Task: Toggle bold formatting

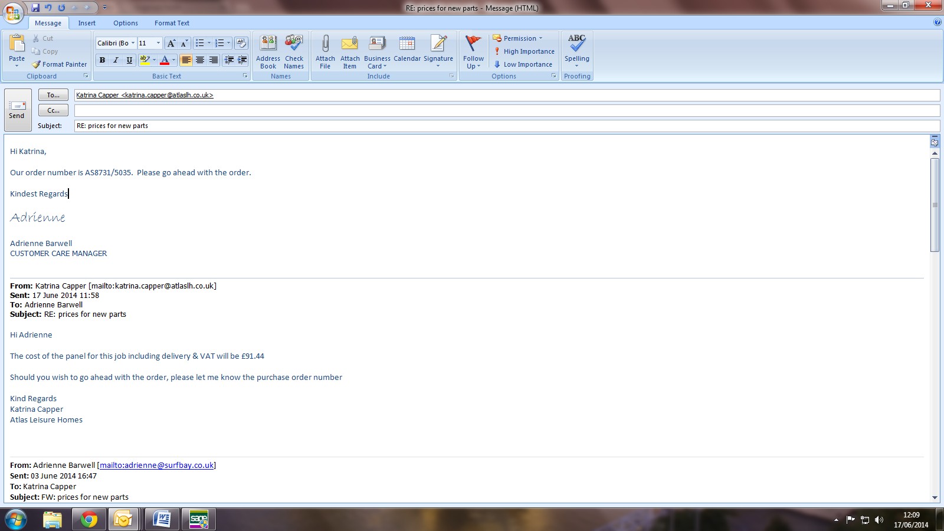Action: coord(103,60)
